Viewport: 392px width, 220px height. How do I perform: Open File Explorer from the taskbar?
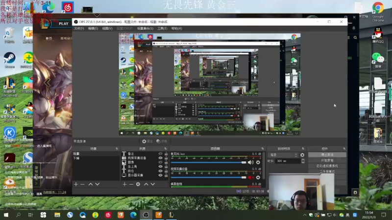(x=57, y=215)
